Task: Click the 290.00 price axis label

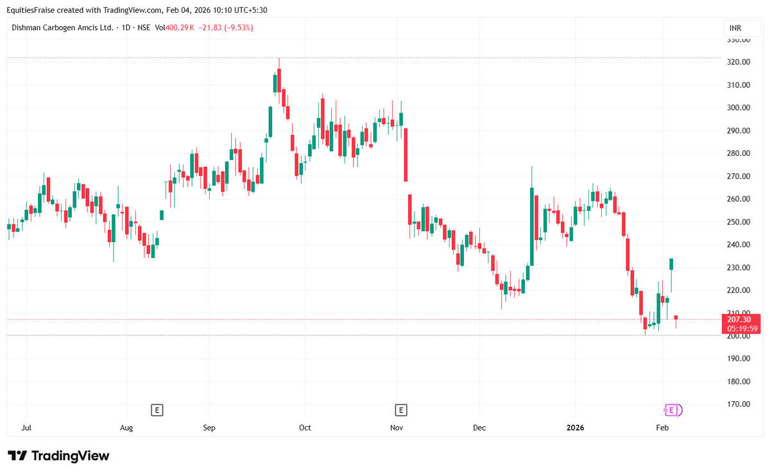Action: (740, 131)
